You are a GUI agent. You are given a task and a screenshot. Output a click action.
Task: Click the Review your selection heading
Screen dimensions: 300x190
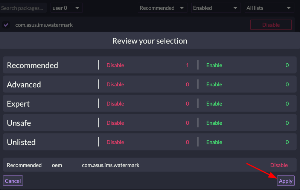point(150,41)
